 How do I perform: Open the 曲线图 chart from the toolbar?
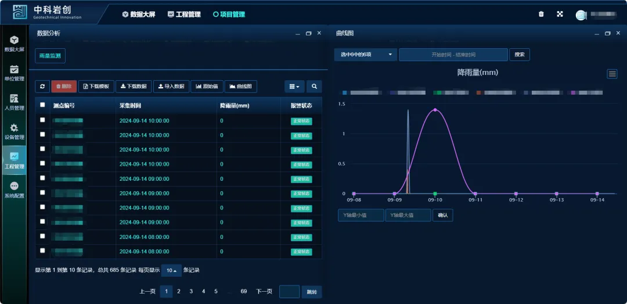click(x=241, y=86)
